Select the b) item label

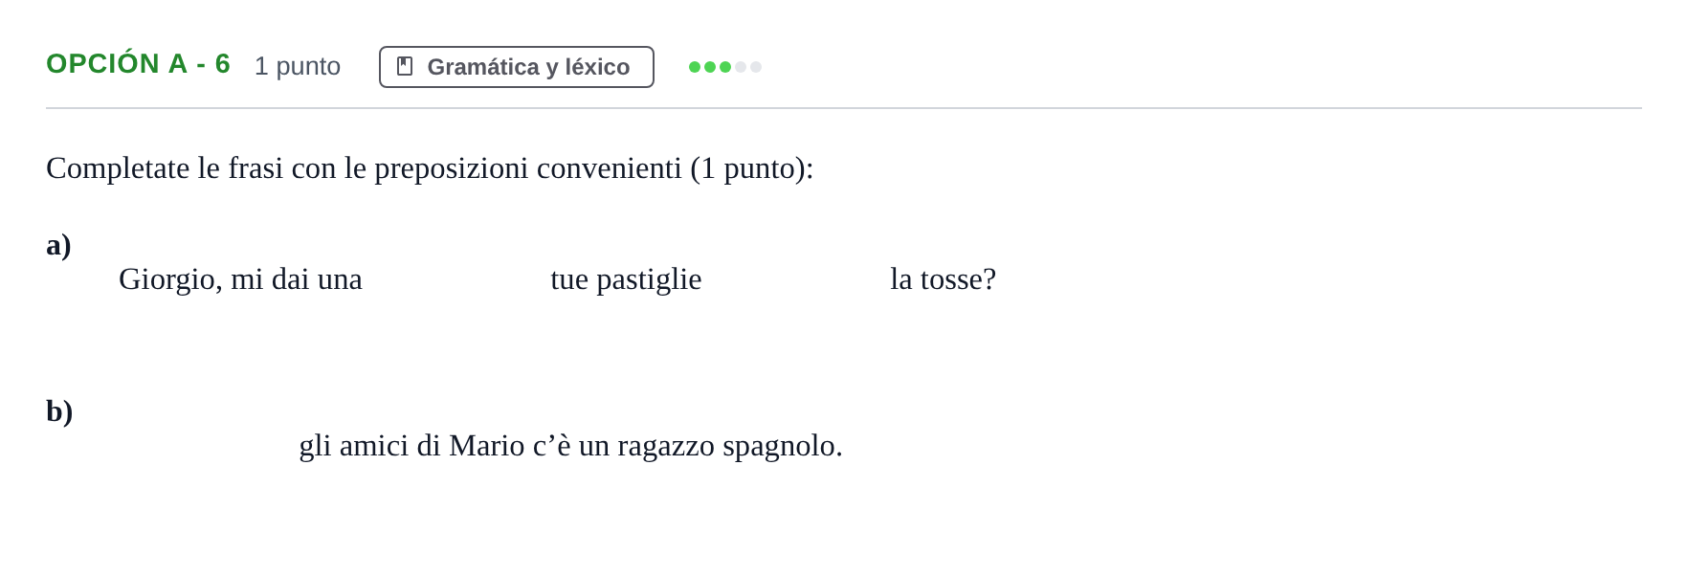pyautogui.click(x=59, y=411)
